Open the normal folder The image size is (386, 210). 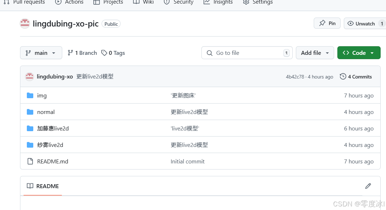tap(46, 112)
